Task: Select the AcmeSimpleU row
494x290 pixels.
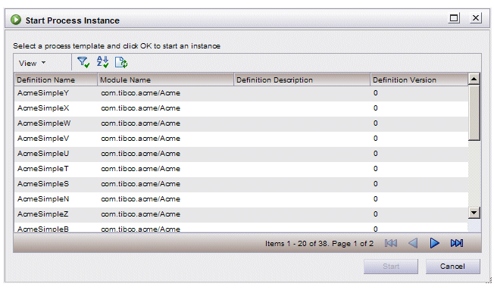Action: click(x=241, y=154)
